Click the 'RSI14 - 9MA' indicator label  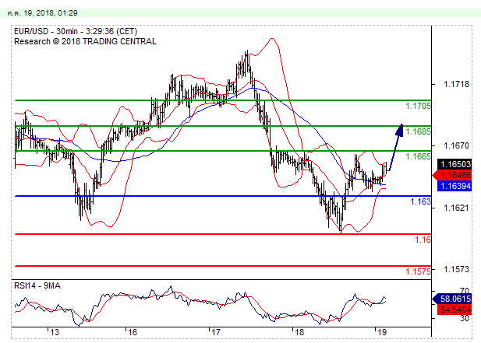(37, 285)
